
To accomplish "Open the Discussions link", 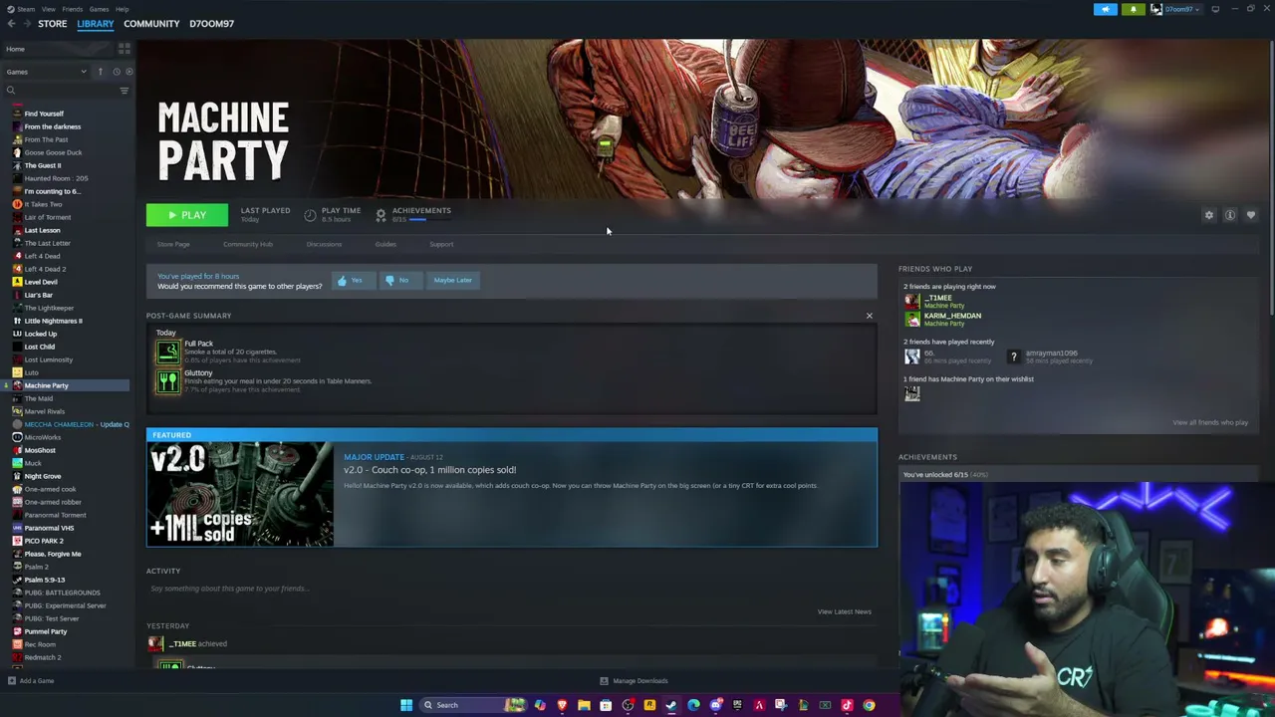I will point(324,244).
